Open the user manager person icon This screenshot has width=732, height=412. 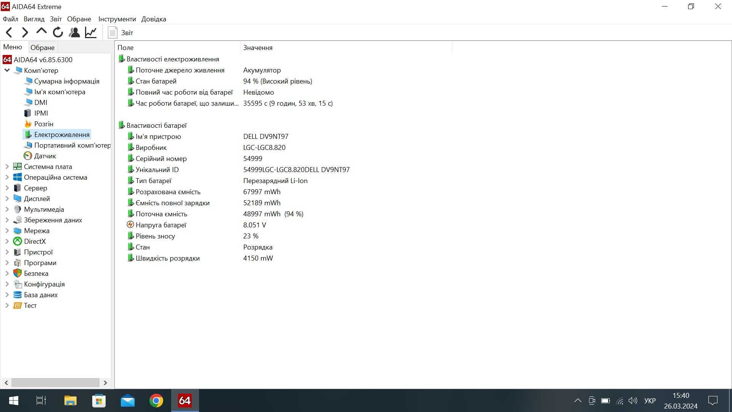(74, 32)
